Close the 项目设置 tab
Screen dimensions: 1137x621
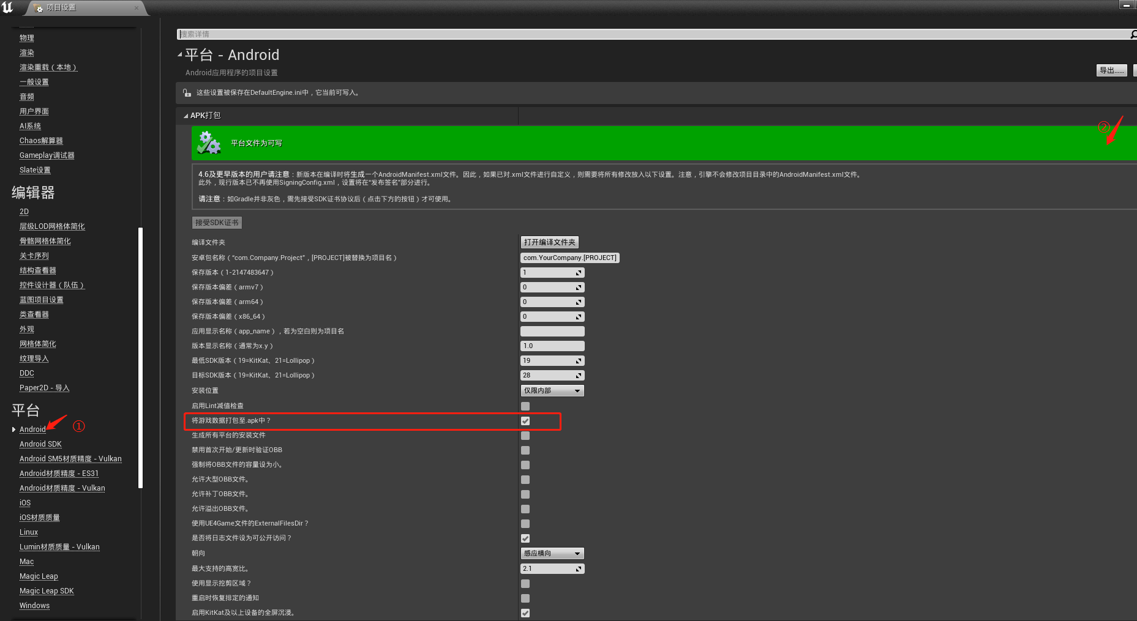pyautogui.click(x=136, y=8)
